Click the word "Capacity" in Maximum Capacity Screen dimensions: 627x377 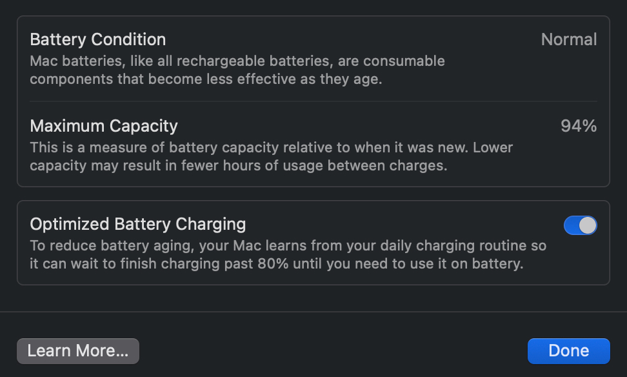pos(143,125)
